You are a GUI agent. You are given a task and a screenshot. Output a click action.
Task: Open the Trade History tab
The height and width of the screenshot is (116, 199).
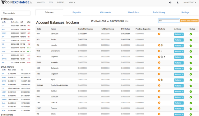tap(159, 12)
